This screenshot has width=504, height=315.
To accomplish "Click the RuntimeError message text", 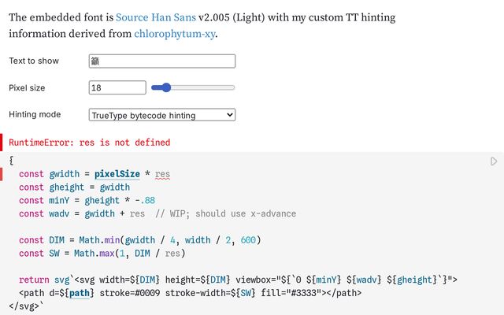I will pyautogui.click(x=89, y=143).
